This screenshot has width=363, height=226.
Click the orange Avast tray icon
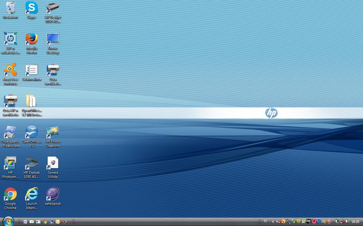pyautogui.click(x=283, y=221)
